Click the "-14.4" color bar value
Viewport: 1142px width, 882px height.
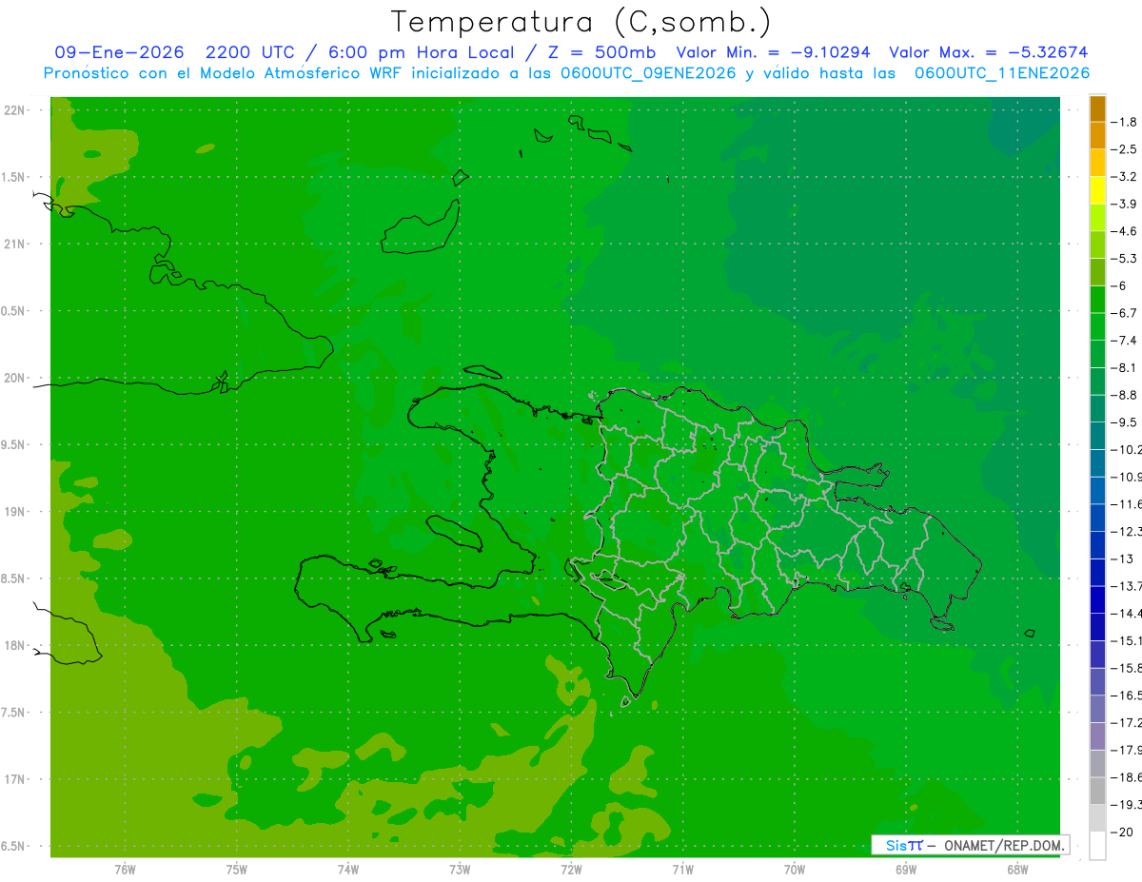click(1126, 613)
